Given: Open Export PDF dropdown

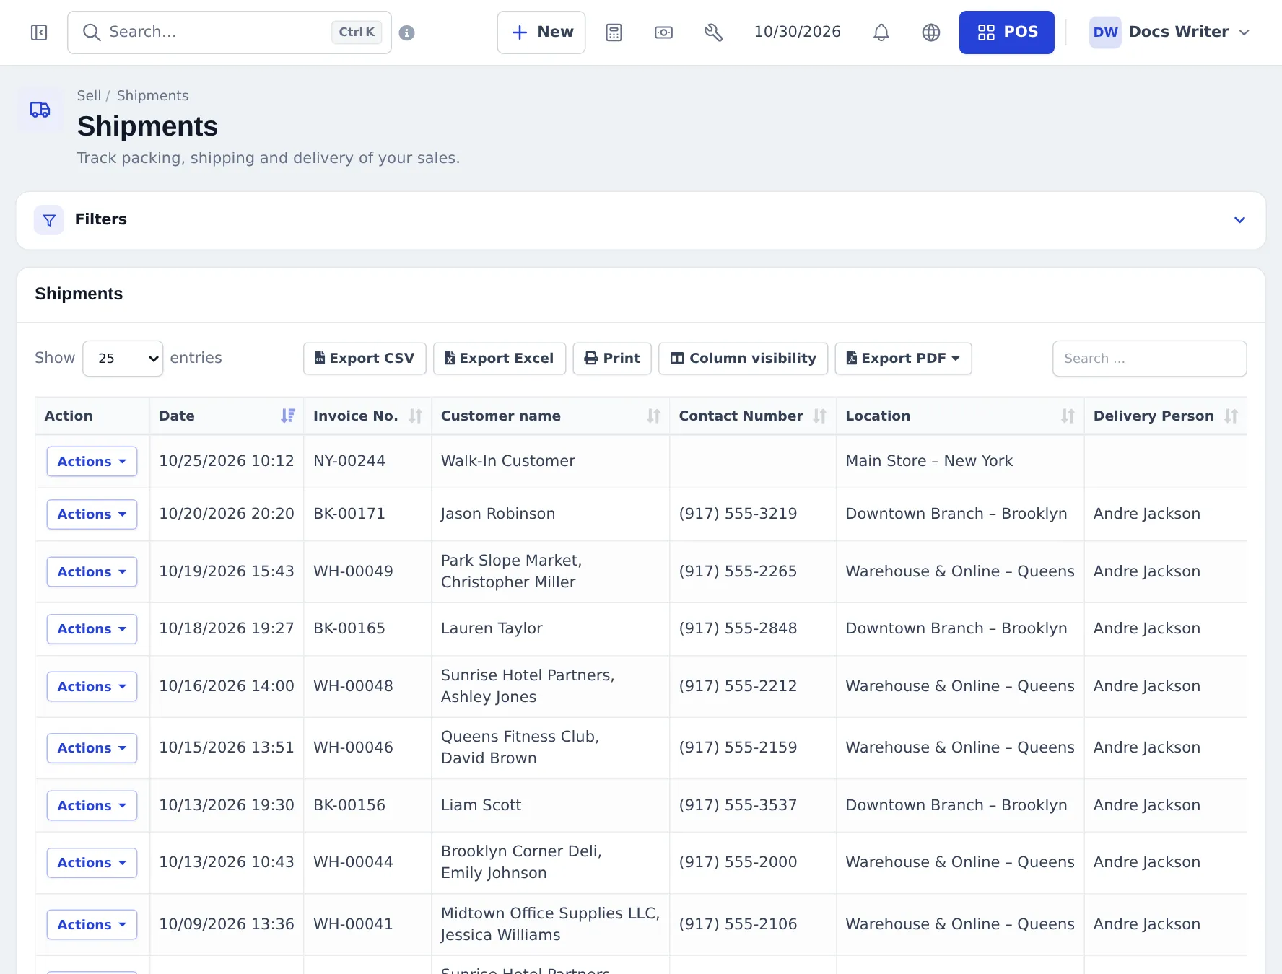Looking at the screenshot, I should (903, 359).
